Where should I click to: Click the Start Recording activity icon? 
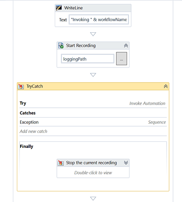tap(61, 46)
